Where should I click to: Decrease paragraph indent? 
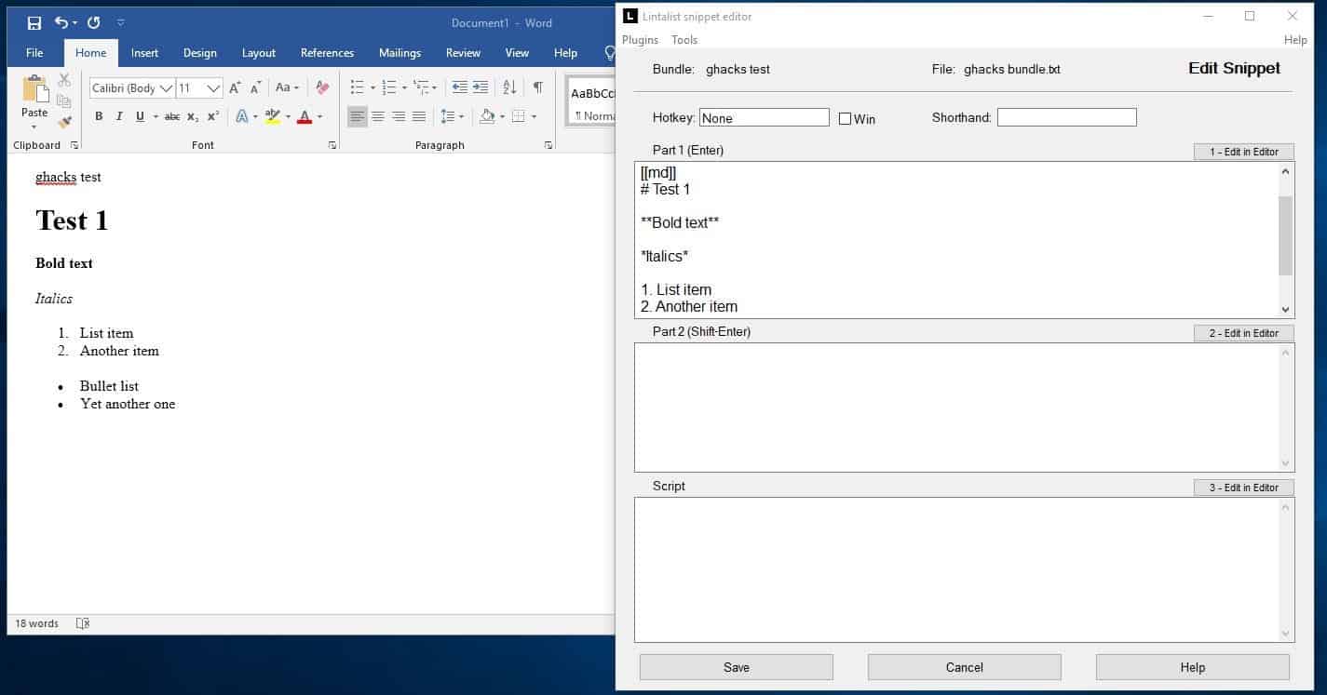pos(460,87)
